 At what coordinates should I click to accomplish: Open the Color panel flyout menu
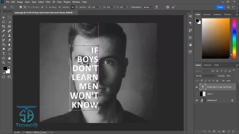[x=237, y=15]
